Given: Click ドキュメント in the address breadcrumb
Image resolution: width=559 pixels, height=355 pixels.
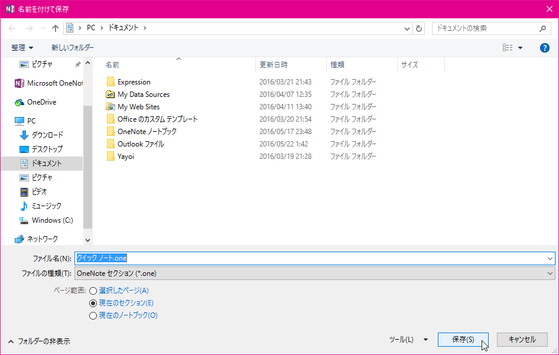Looking at the screenshot, I should pyautogui.click(x=123, y=28).
